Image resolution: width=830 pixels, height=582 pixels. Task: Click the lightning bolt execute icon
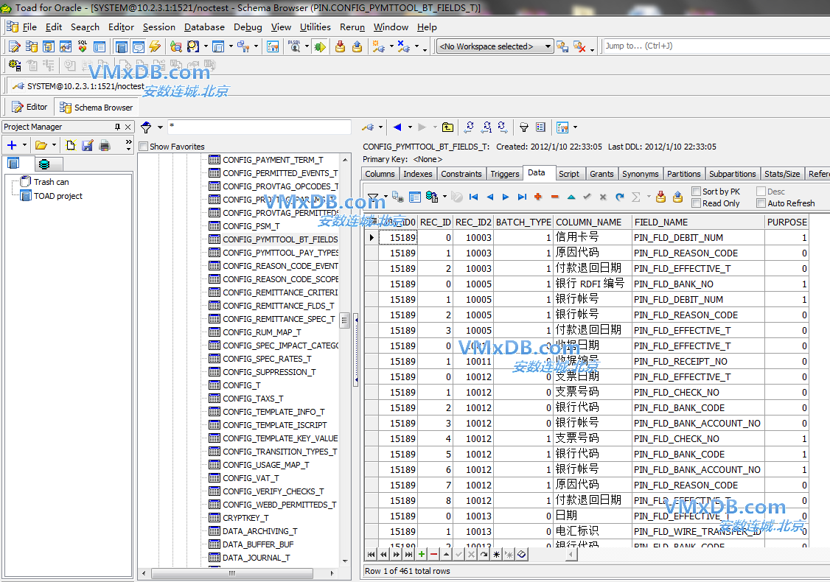[155, 46]
